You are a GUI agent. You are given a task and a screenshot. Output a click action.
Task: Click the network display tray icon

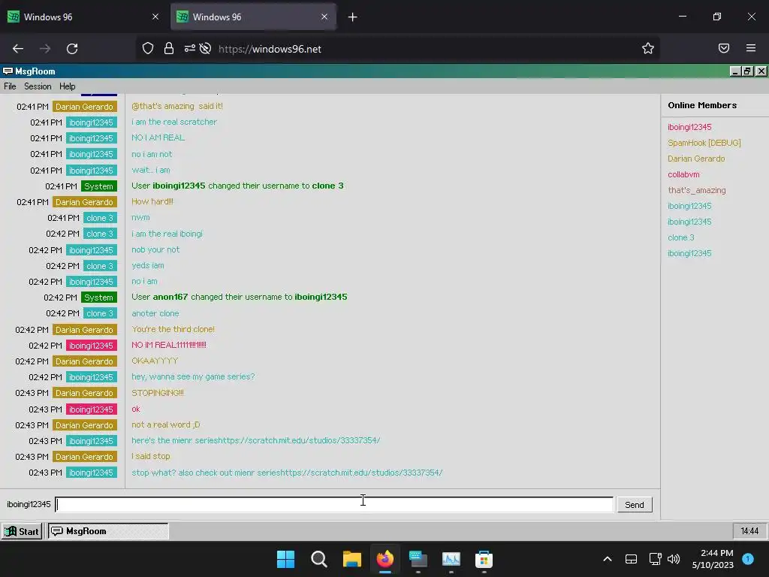(655, 559)
